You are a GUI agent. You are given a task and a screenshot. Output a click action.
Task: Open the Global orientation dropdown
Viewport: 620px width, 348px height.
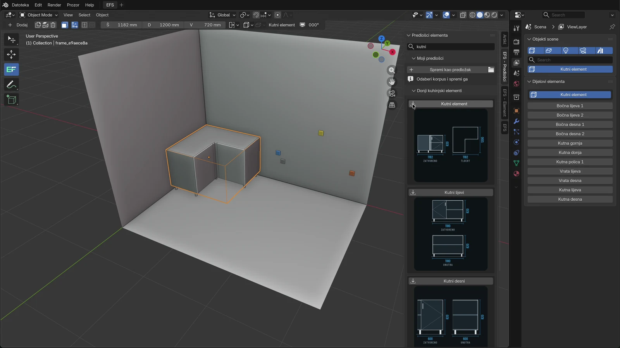pyautogui.click(x=222, y=15)
